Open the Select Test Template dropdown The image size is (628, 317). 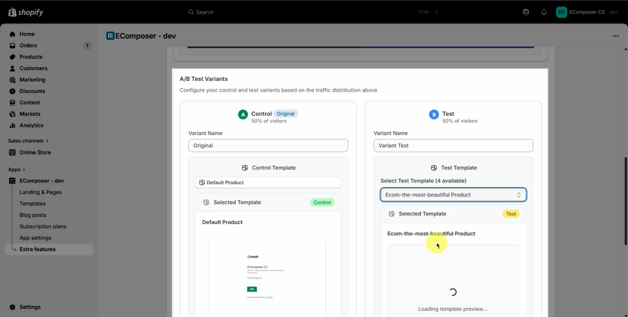(453, 195)
